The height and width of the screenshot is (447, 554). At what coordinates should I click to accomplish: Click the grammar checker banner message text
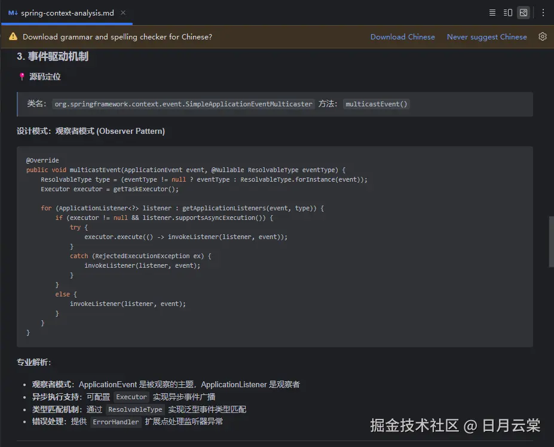[x=117, y=36]
